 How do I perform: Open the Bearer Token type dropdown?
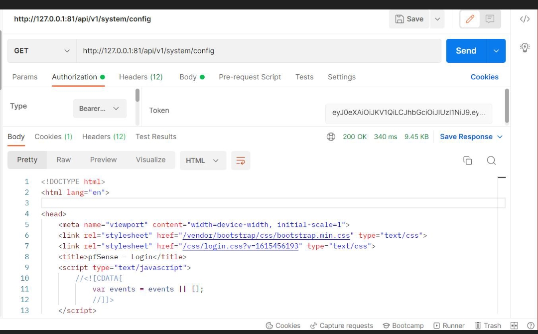coord(100,108)
